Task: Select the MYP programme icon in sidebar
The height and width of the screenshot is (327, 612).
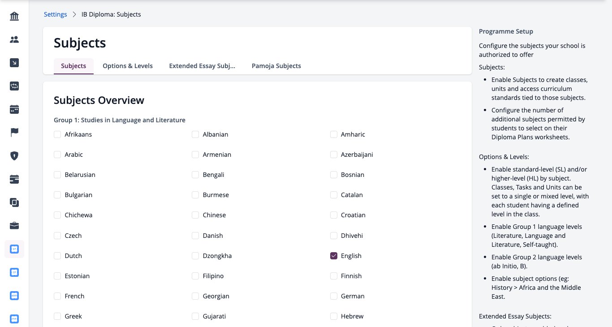Action: point(14,296)
